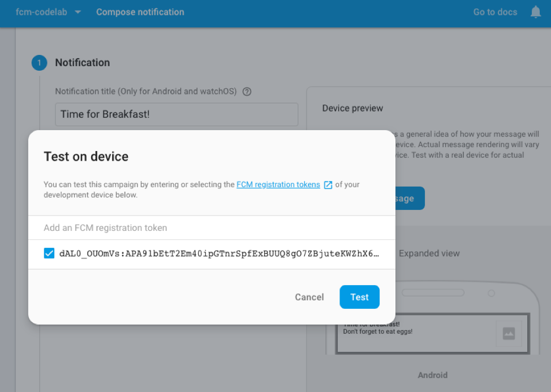Click the help icon beside Notification title
The image size is (551, 392).
coord(247,92)
